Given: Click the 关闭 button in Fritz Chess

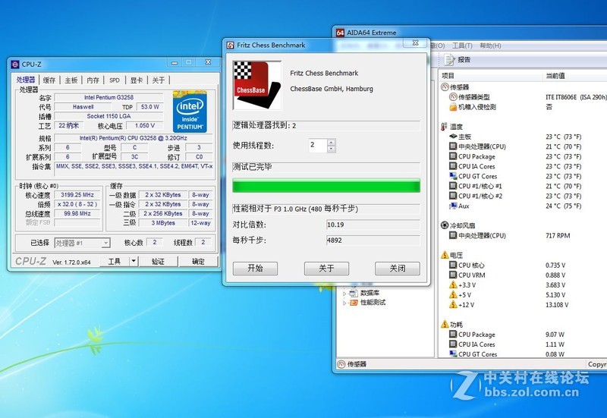Looking at the screenshot, I should click(x=397, y=269).
